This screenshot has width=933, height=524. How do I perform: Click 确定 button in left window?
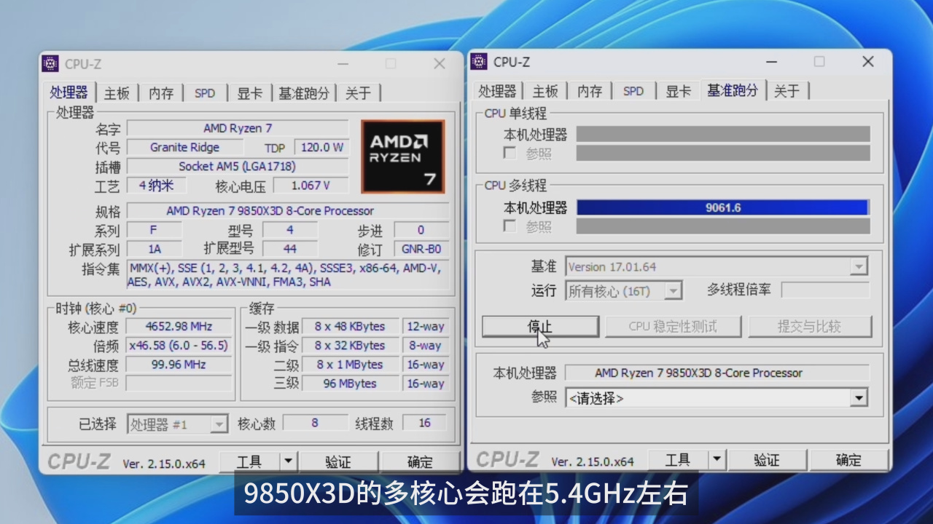pyautogui.click(x=420, y=461)
